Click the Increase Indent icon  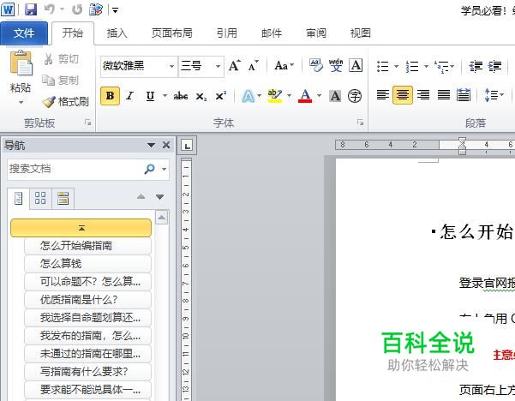point(495,66)
